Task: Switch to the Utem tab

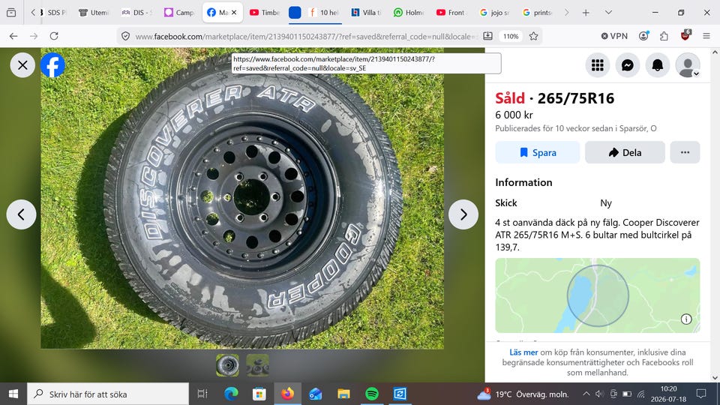Action: point(94,13)
